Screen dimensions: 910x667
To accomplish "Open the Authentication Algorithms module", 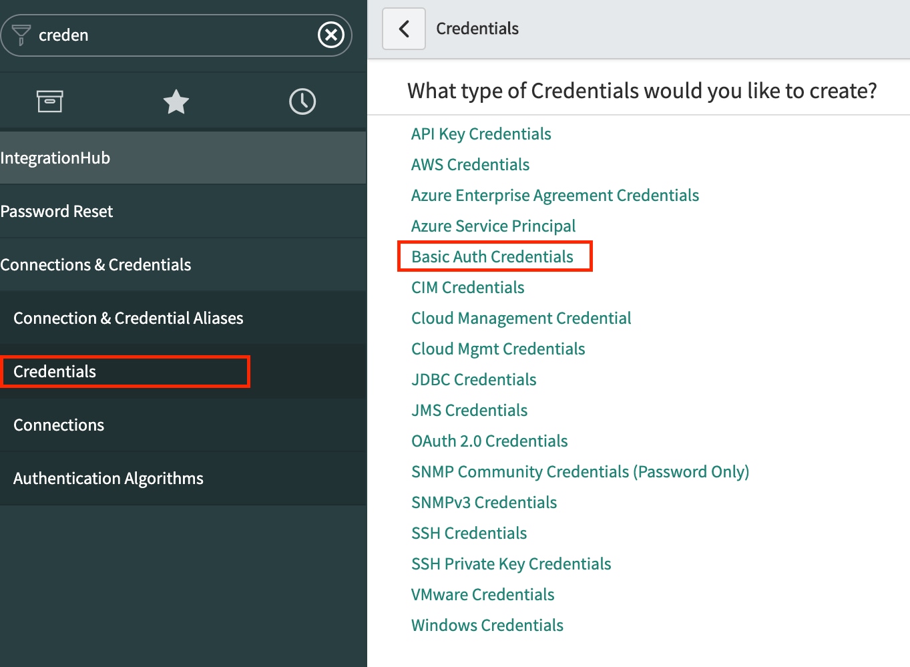I will pos(108,479).
